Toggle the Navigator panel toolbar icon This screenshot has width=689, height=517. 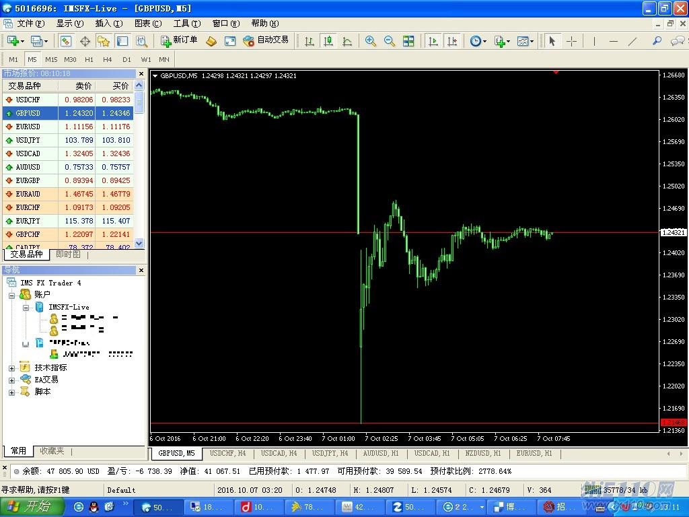click(x=103, y=41)
